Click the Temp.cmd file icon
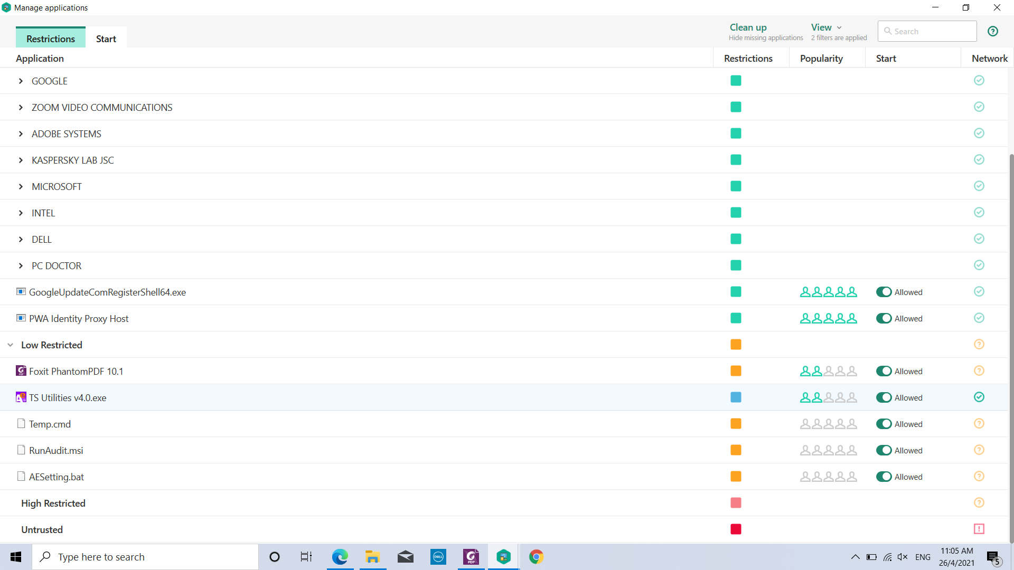 [21, 424]
